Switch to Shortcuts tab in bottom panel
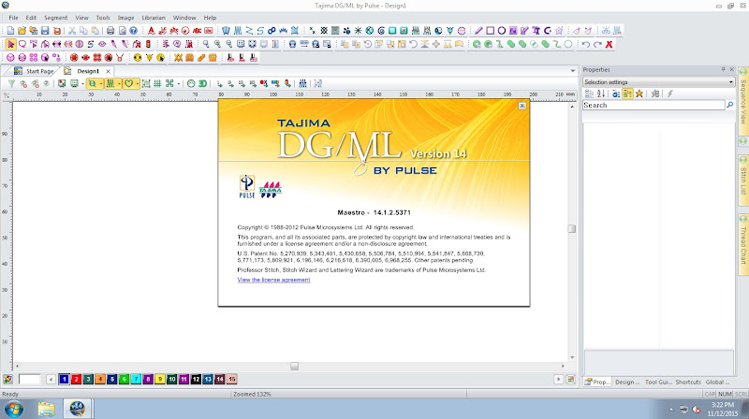This screenshot has width=749, height=419. coord(688,382)
